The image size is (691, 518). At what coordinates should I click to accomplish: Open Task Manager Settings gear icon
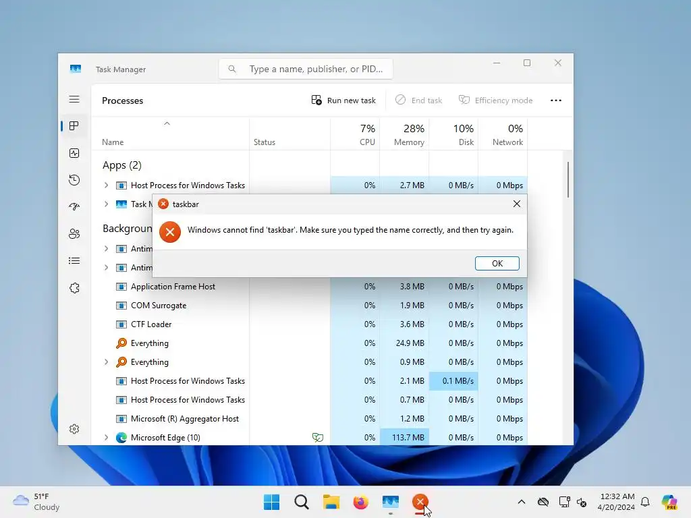74,429
